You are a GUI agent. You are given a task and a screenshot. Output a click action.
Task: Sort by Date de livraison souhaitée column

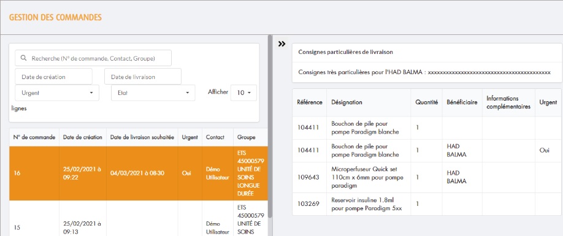click(142, 137)
